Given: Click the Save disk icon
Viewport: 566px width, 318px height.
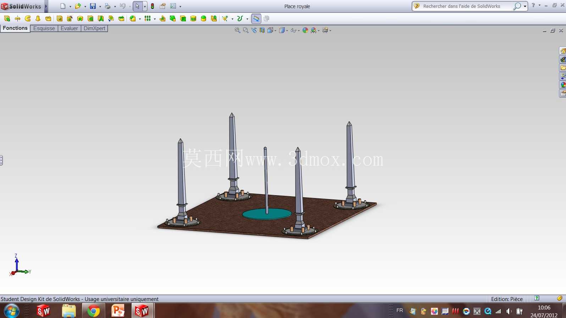Looking at the screenshot, I should point(93,6).
